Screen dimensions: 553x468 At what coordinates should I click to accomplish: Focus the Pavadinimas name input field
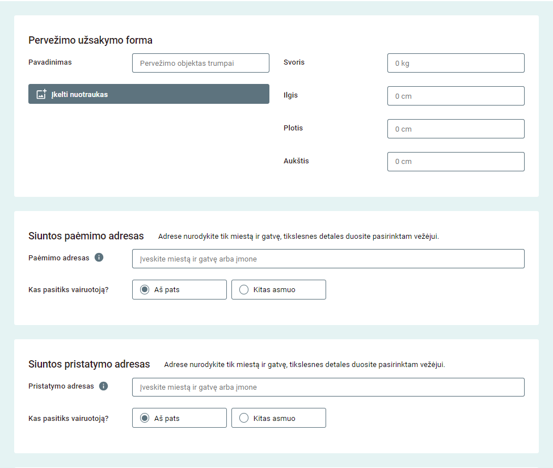click(x=200, y=63)
